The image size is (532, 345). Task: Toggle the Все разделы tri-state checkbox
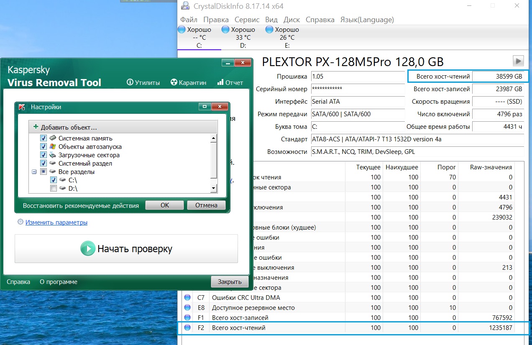[43, 171]
